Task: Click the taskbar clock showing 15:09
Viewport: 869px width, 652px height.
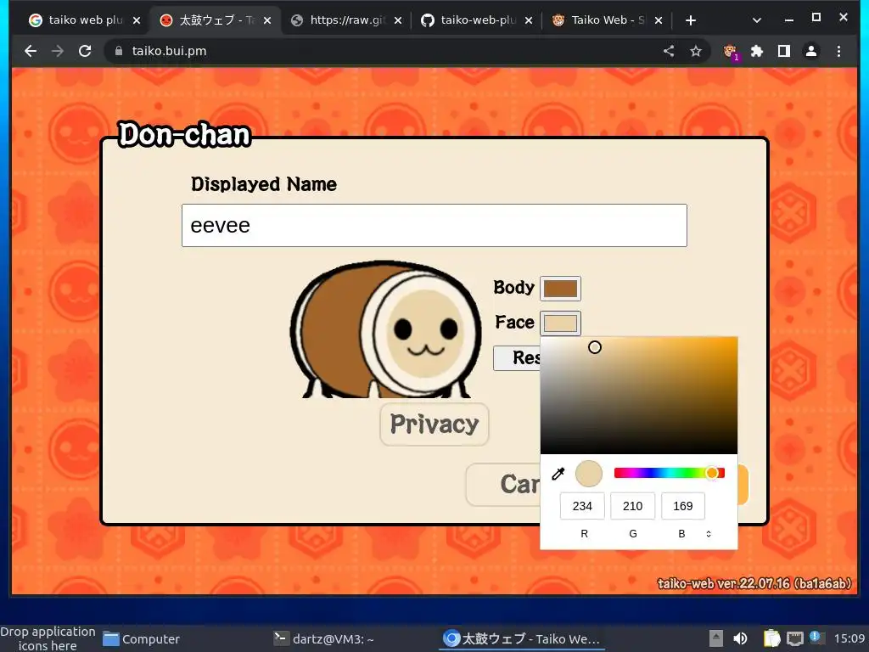Action: tap(849, 638)
